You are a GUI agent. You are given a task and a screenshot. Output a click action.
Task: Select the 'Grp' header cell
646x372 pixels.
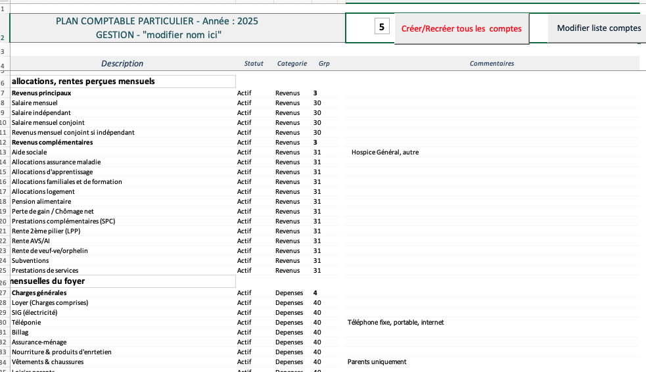point(324,64)
